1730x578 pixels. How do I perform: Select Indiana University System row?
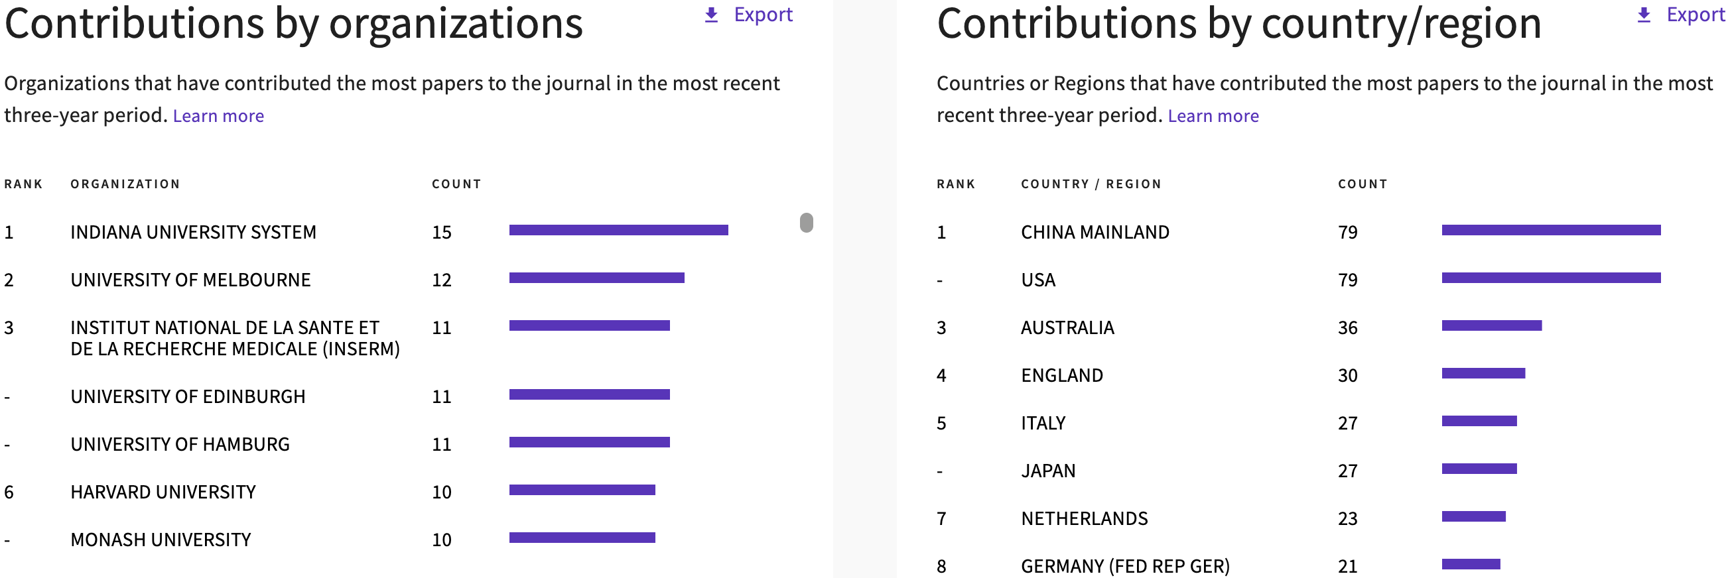(193, 232)
